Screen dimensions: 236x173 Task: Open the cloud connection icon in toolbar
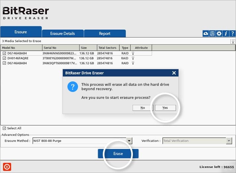point(206,34)
